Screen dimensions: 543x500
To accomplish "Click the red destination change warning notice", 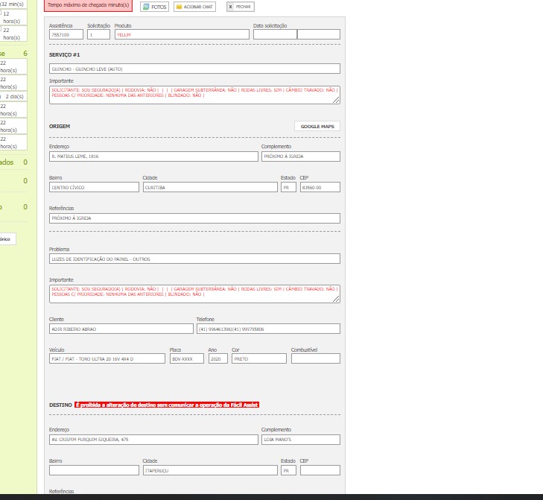I will tap(167, 405).
